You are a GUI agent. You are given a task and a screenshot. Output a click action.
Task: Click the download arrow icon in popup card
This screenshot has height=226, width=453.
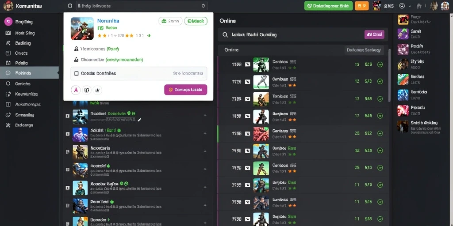point(98,90)
